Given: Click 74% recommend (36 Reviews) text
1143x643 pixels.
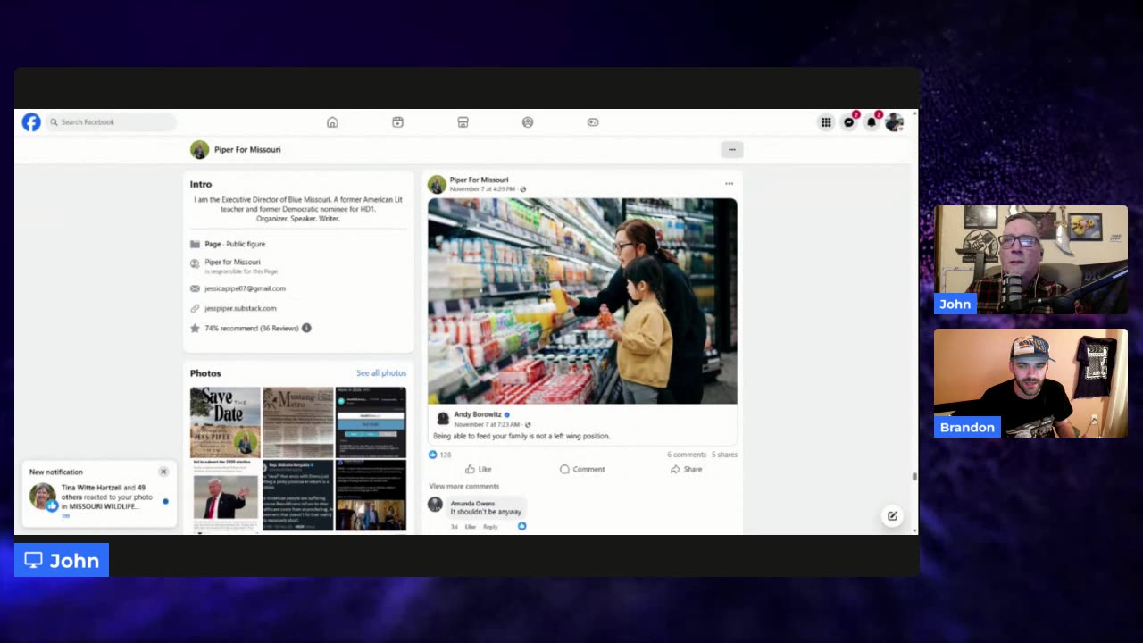Looking at the screenshot, I should [251, 328].
